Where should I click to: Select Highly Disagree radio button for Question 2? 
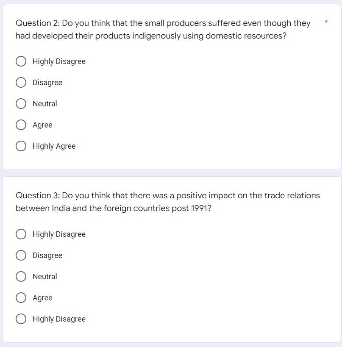click(21, 61)
